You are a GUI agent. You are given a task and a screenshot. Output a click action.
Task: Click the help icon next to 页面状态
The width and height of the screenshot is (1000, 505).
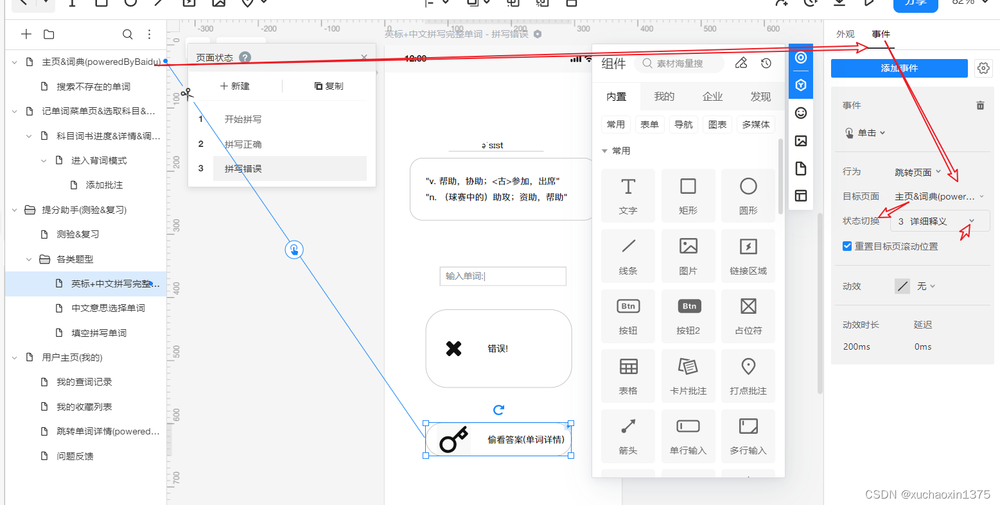[x=245, y=57]
